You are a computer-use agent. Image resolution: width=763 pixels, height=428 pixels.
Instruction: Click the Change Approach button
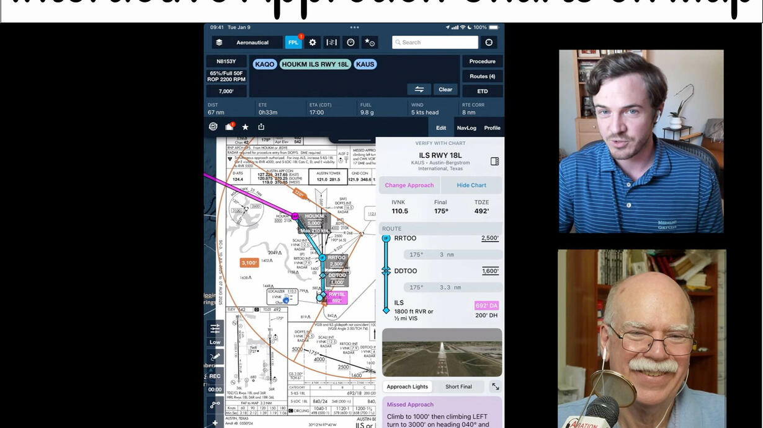click(x=409, y=185)
